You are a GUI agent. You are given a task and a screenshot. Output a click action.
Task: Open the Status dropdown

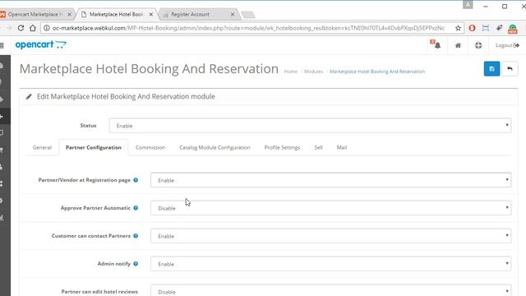coord(310,126)
